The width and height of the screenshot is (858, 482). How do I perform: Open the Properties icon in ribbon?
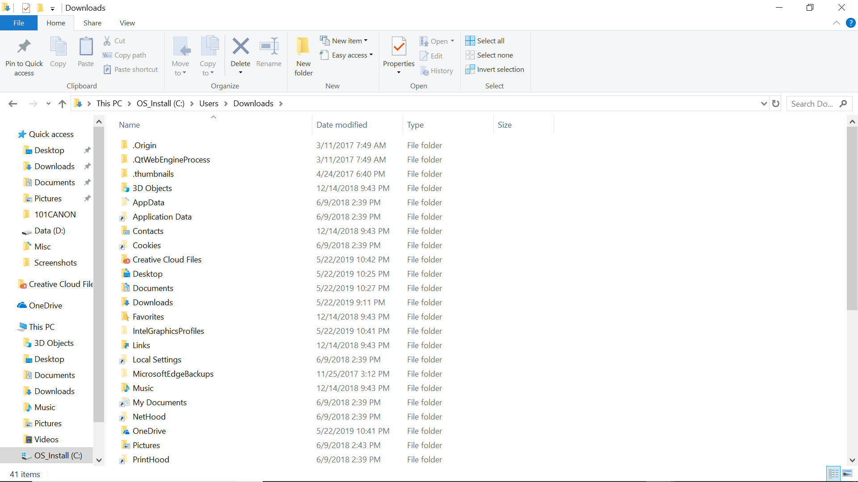(x=399, y=46)
